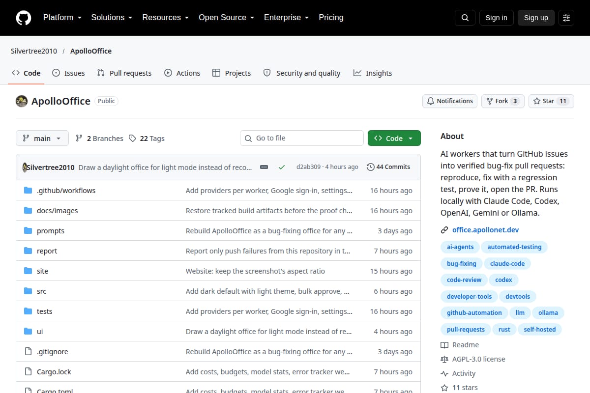Star the ApolloOffice repository

coord(551,101)
